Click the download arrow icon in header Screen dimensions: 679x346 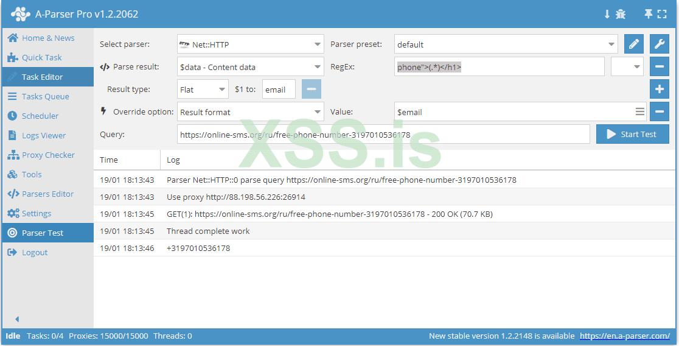[607, 14]
